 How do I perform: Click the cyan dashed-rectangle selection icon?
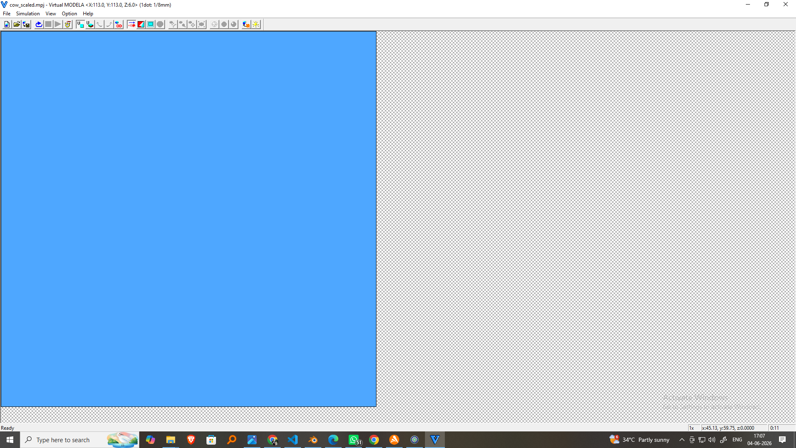pos(150,24)
